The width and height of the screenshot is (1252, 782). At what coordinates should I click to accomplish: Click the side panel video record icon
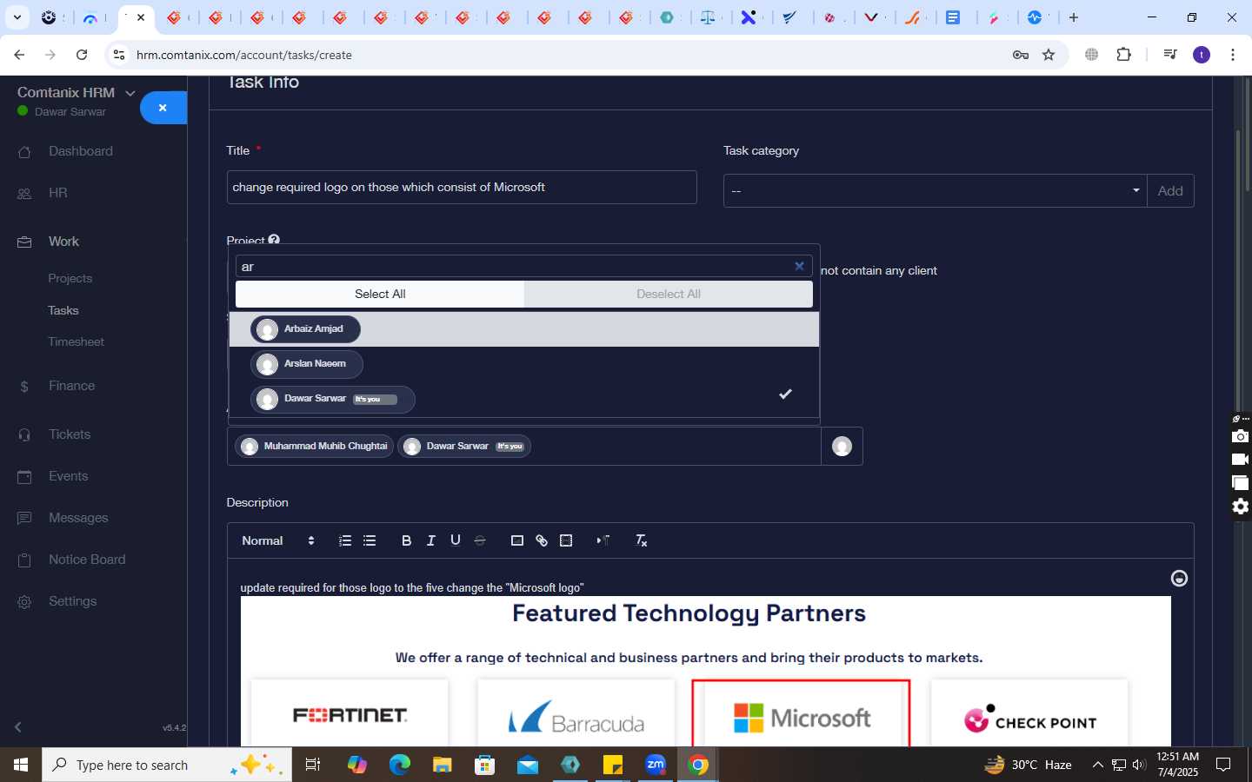tap(1241, 460)
